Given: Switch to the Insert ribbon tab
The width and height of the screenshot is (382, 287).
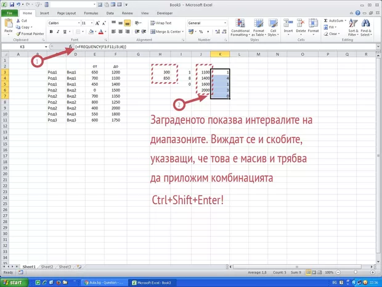Looking at the screenshot, I should (x=44, y=13).
